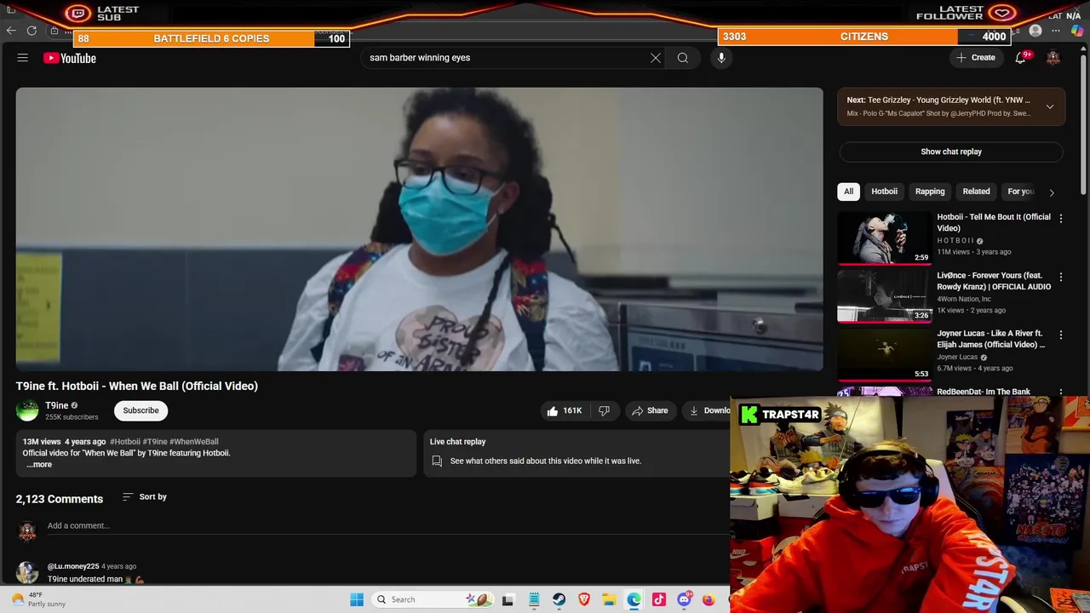Image resolution: width=1090 pixels, height=613 pixels.
Task: Expand description with ...more
Action: [39, 464]
